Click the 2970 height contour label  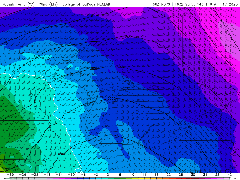pyautogui.click(x=127, y=36)
